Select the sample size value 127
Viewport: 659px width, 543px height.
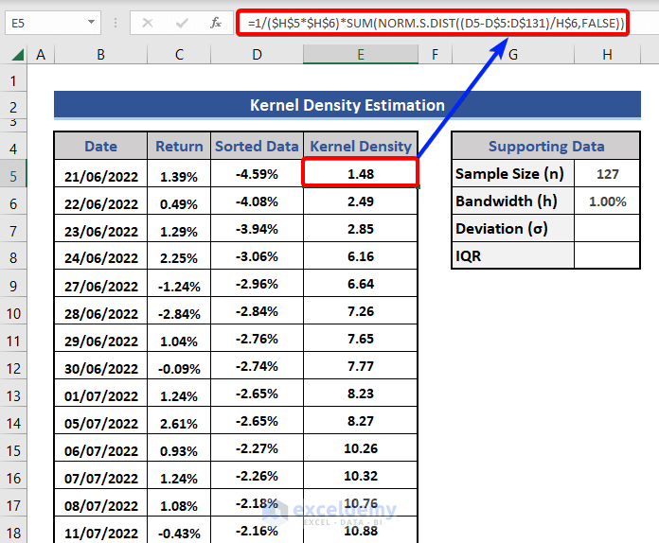pyautogui.click(x=607, y=173)
